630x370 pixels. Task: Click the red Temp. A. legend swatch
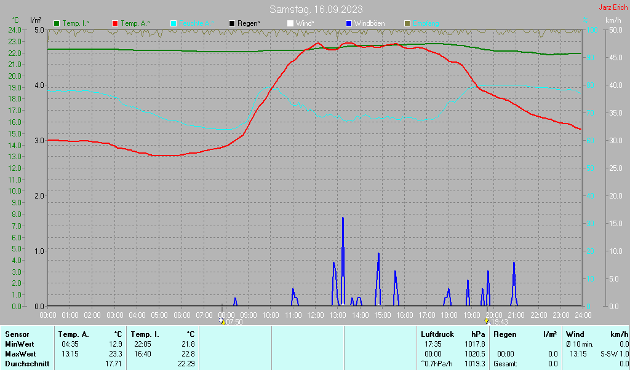click(x=115, y=24)
